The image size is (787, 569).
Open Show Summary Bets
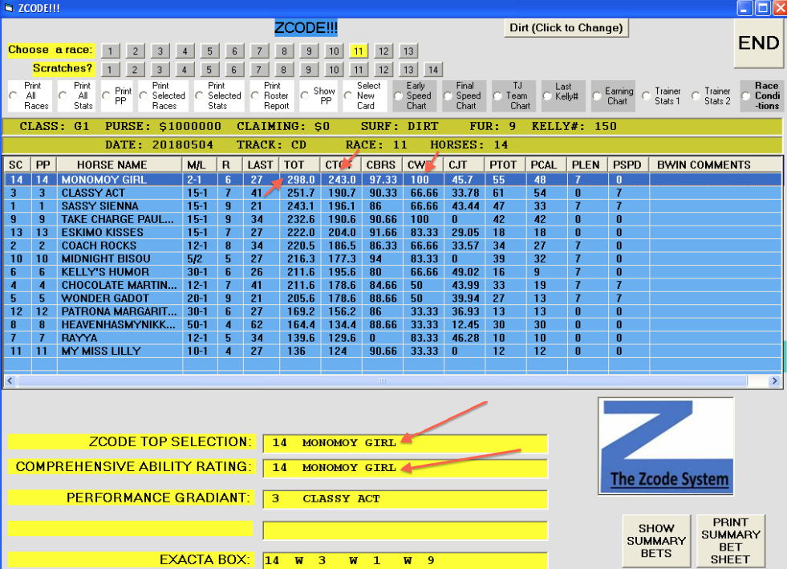(656, 541)
